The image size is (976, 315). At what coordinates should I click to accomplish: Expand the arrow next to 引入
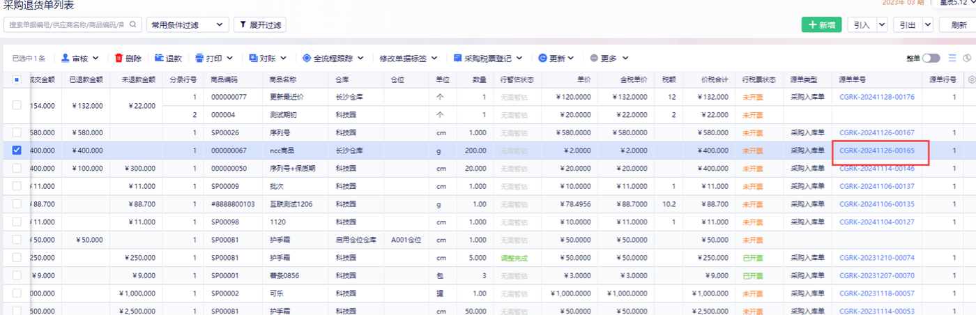coord(882,24)
